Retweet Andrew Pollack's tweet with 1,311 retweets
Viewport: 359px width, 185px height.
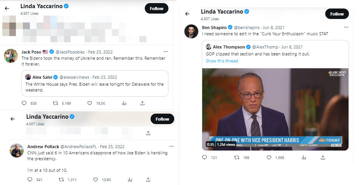click(x=60, y=180)
